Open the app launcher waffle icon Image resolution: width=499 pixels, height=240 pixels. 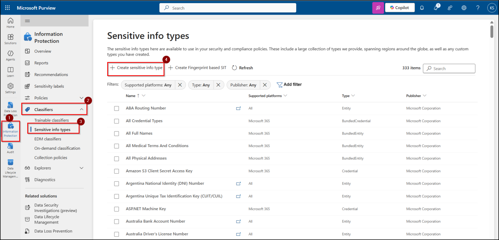click(x=7, y=7)
